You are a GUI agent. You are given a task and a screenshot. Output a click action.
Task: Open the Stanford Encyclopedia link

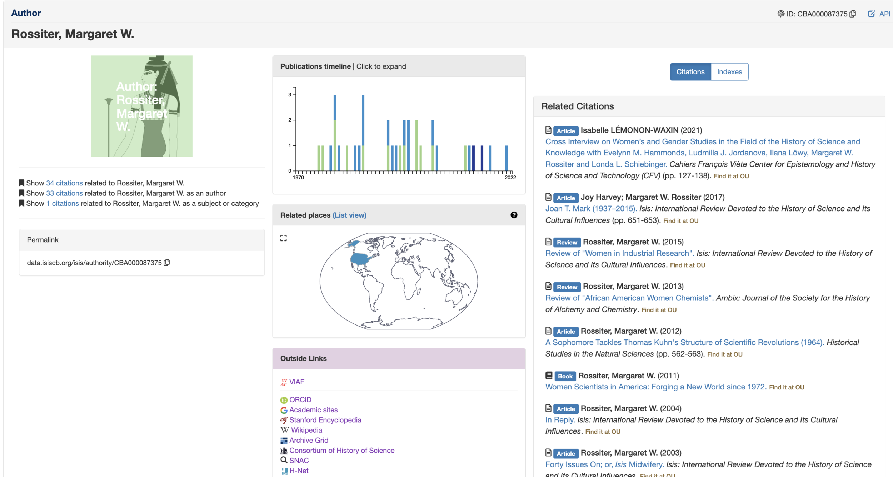(325, 420)
